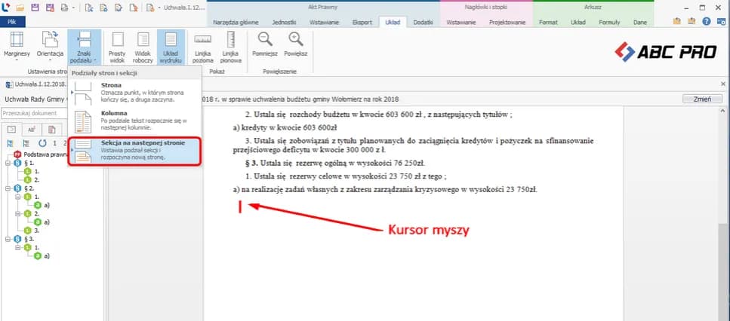This screenshot has height=321, width=730.
Task: Click the Zmień button
Action: pos(702,99)
